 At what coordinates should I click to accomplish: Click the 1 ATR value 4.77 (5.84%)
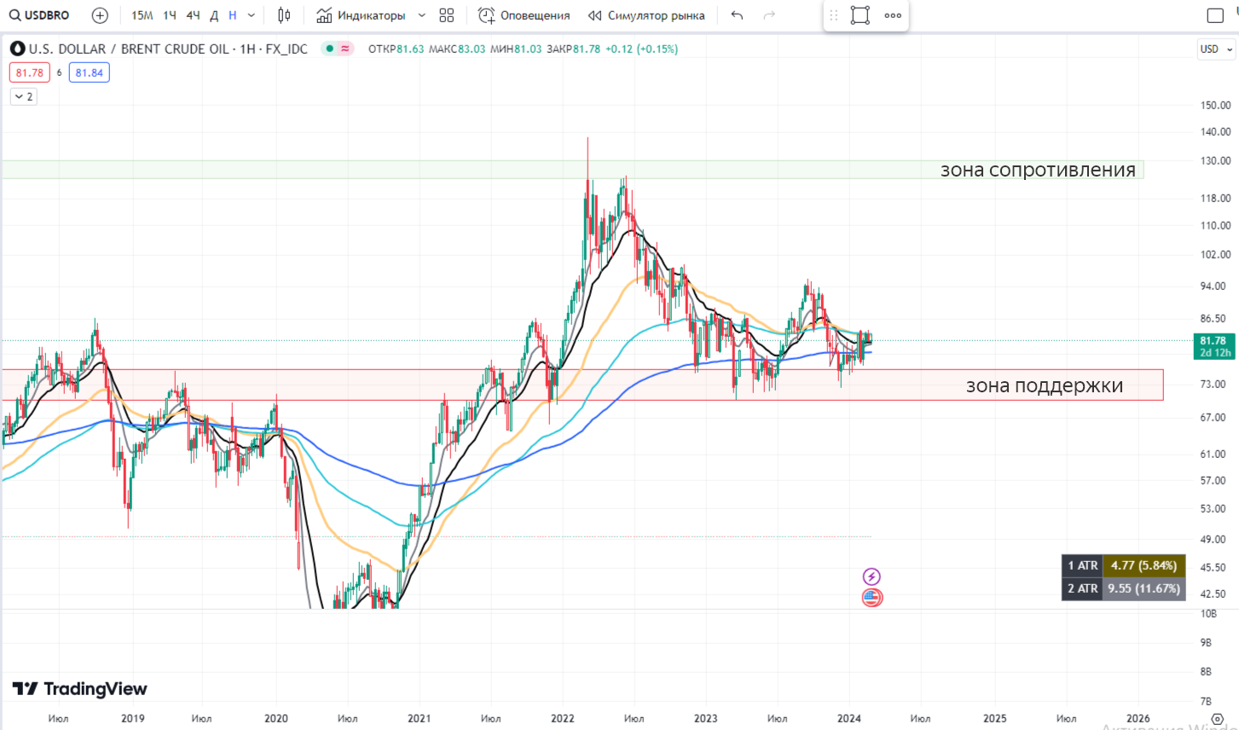click(1143, 565)
